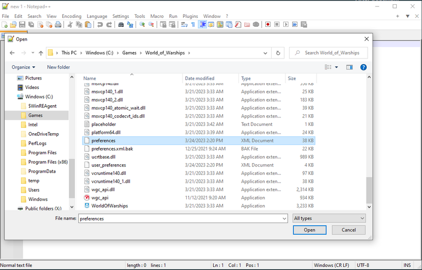Go up one folder level
Screen dimensions: 422x270
click(41, 53)
